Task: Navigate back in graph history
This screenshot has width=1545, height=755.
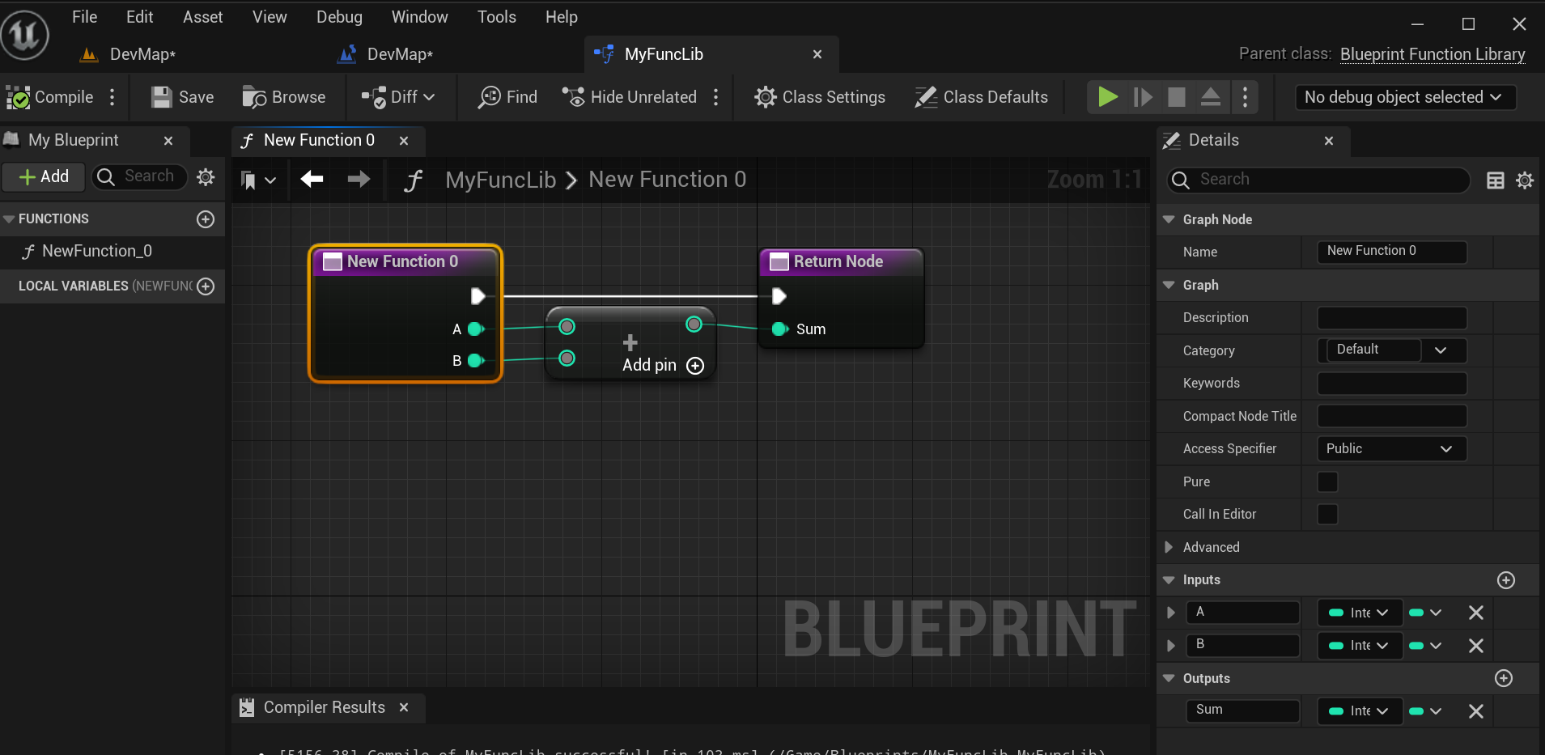Action: 312,179
